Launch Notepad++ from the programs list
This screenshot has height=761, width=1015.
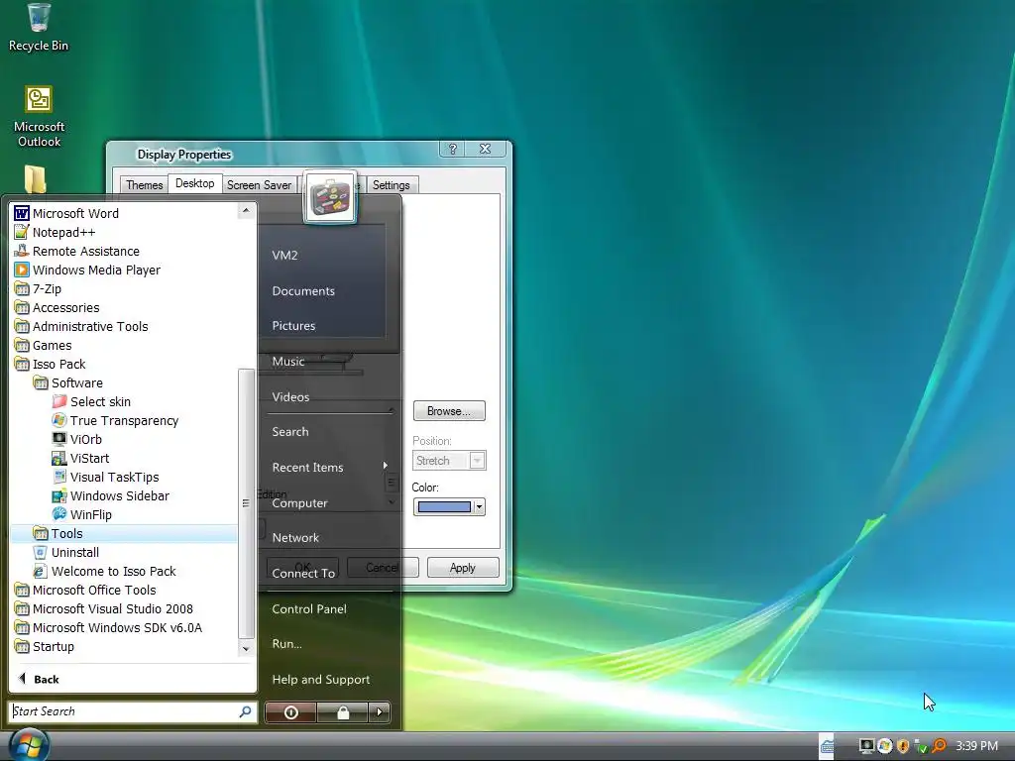[x=56, y=232]
